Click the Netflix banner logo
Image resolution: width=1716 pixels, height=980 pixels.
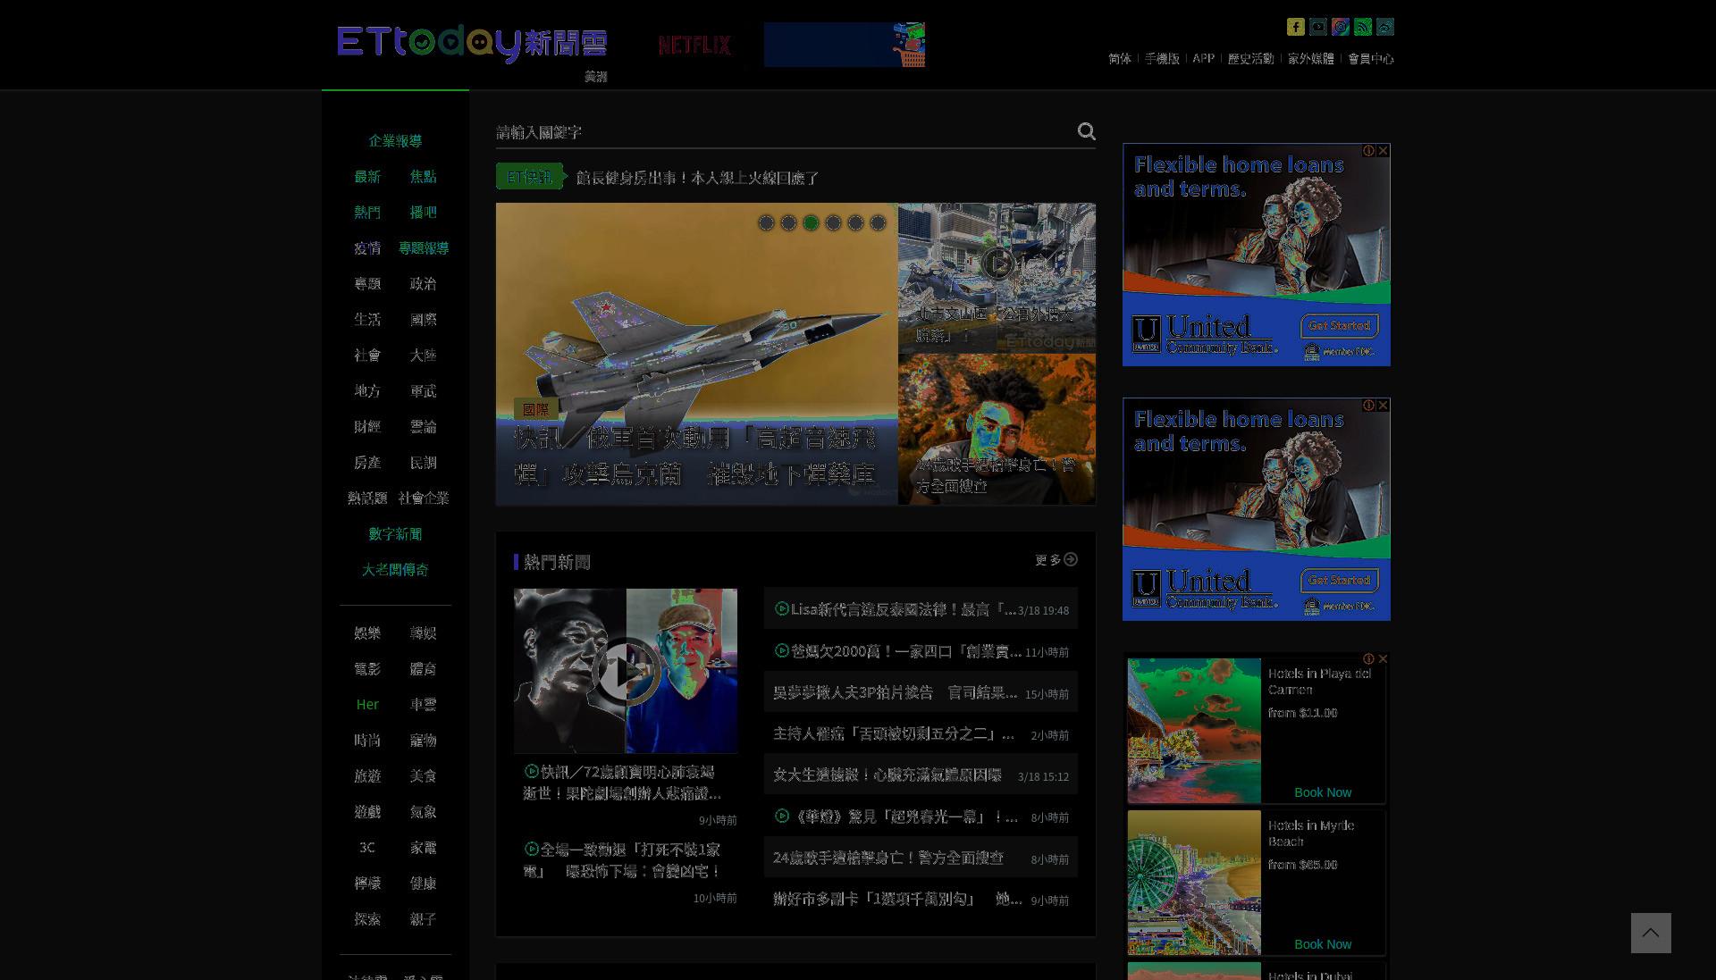694,45
